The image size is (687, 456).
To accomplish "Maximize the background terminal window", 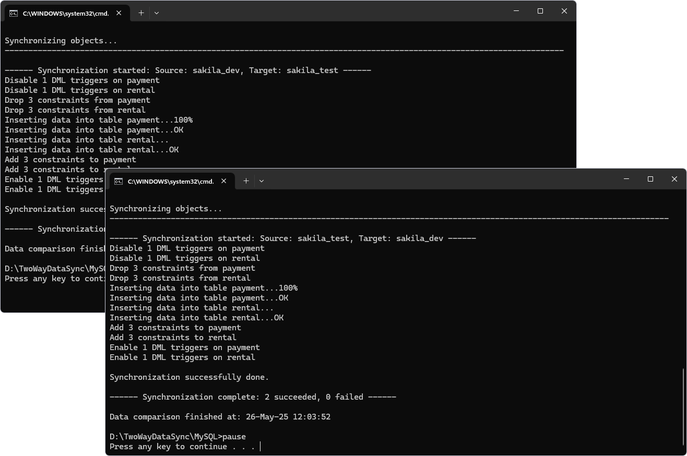I will [540, 11].
